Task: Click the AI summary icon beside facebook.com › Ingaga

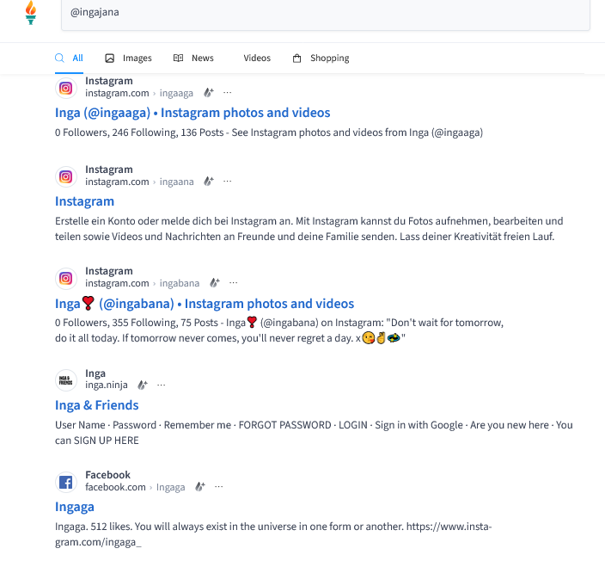Action: pyautogui.click(x=200, y=487)
